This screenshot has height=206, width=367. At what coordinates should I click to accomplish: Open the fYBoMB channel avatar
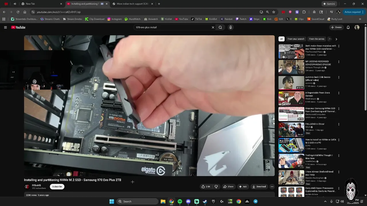(x=27, y=187)
